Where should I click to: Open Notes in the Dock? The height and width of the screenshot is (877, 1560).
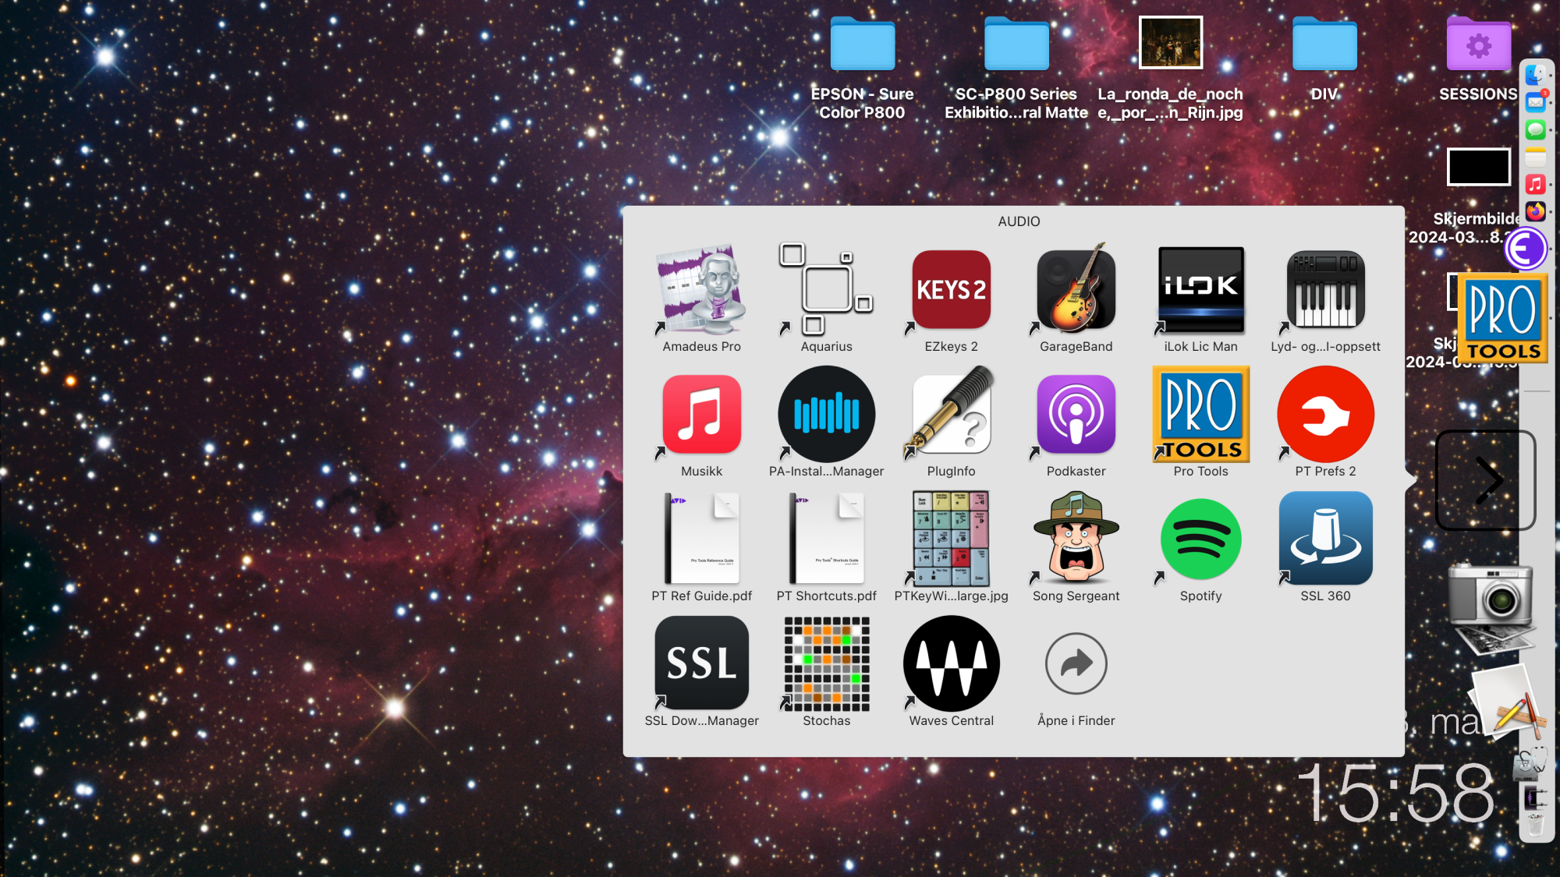tap(1535, 157)
